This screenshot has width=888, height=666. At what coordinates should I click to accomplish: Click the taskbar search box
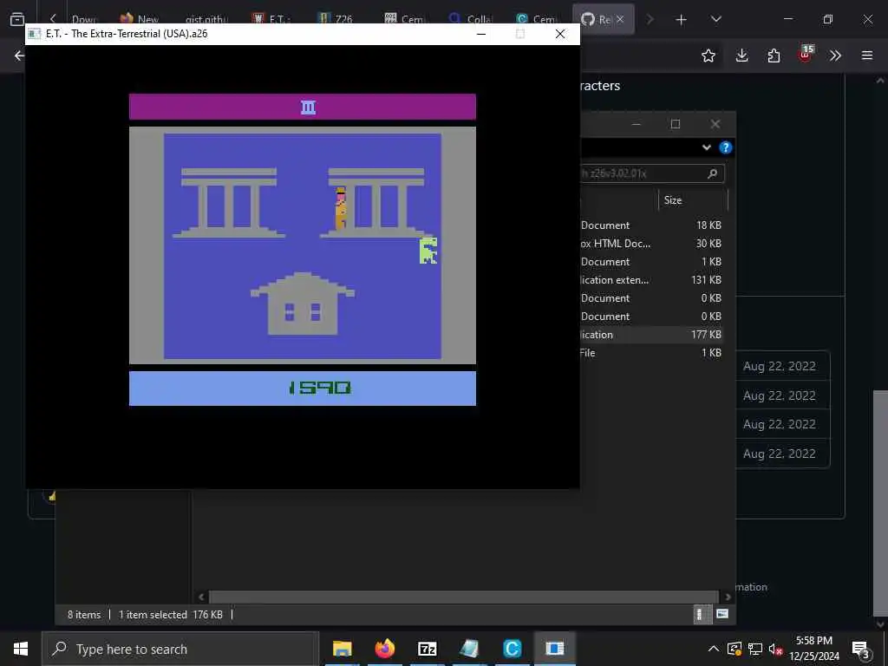click(x=180, y=649)
